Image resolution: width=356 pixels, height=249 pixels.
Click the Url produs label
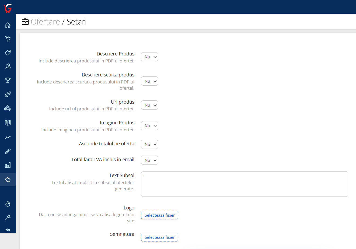123,102
